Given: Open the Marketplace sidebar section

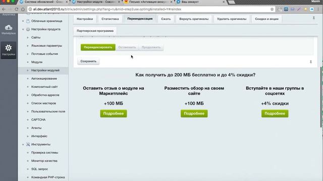Looking at the screenshot, I should pyautogui.click(x=9, y=29).
